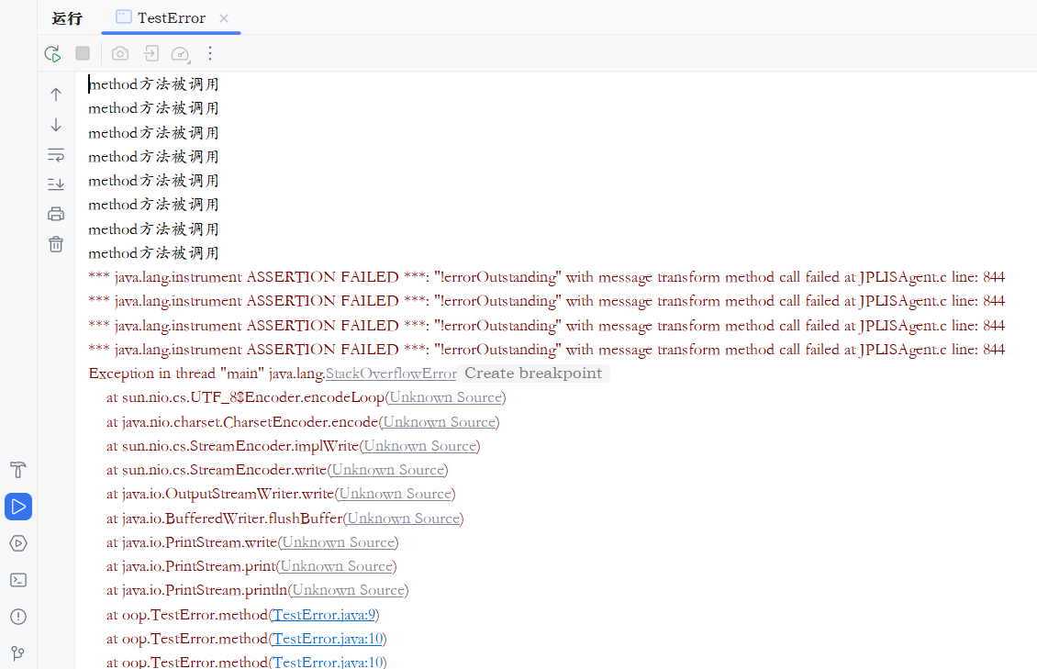Navigate down the stack trace arrow
Screen dimensions: 1037x669
click(56, 125)
